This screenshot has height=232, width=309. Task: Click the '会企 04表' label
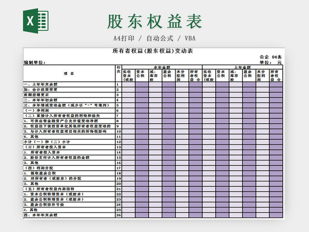(x=270, y=57)
